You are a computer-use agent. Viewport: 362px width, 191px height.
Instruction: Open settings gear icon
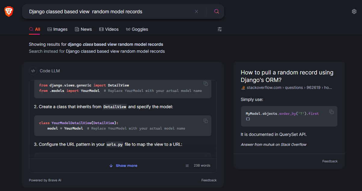tap(354, 11)
